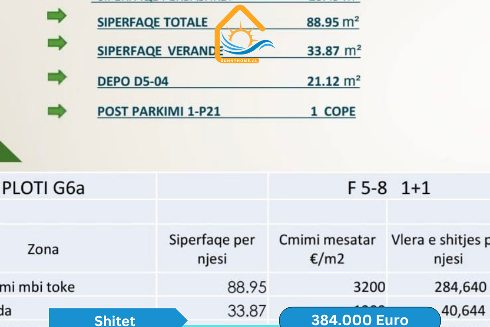The width and height of the screenshot is (490, 327).
Task: Click the Zona column header
Action: tap(43, 249)
